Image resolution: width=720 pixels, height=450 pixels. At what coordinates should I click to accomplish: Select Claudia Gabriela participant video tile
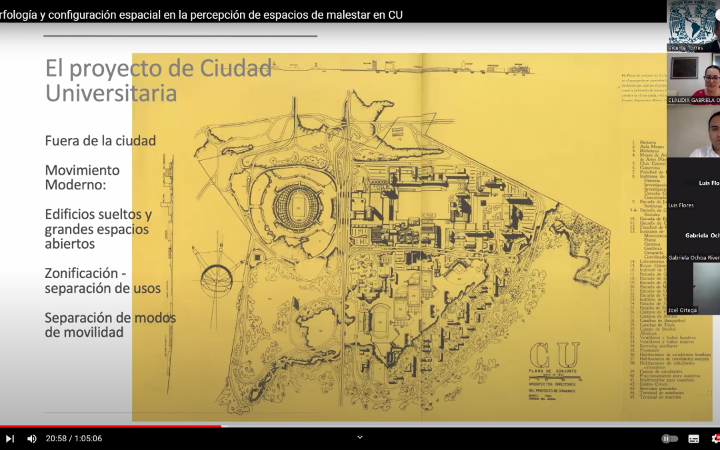click(693, 78)
